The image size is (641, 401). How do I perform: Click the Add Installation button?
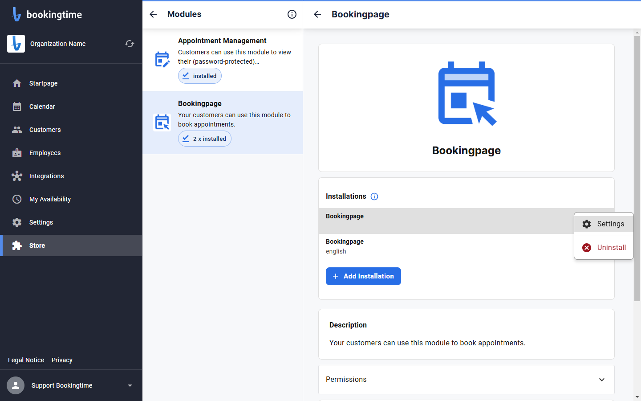(x=363, y=276)
